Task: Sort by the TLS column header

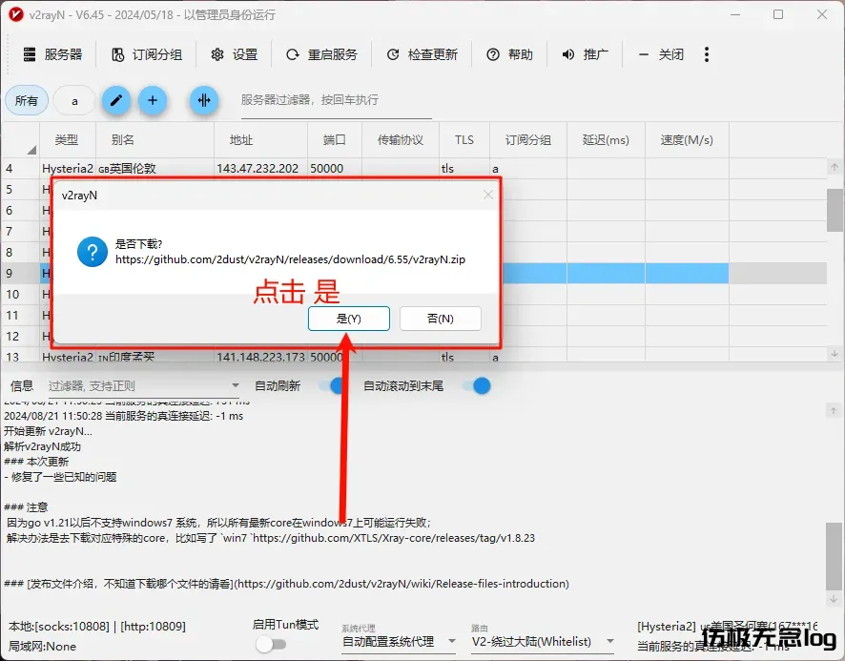Action: 464,140
